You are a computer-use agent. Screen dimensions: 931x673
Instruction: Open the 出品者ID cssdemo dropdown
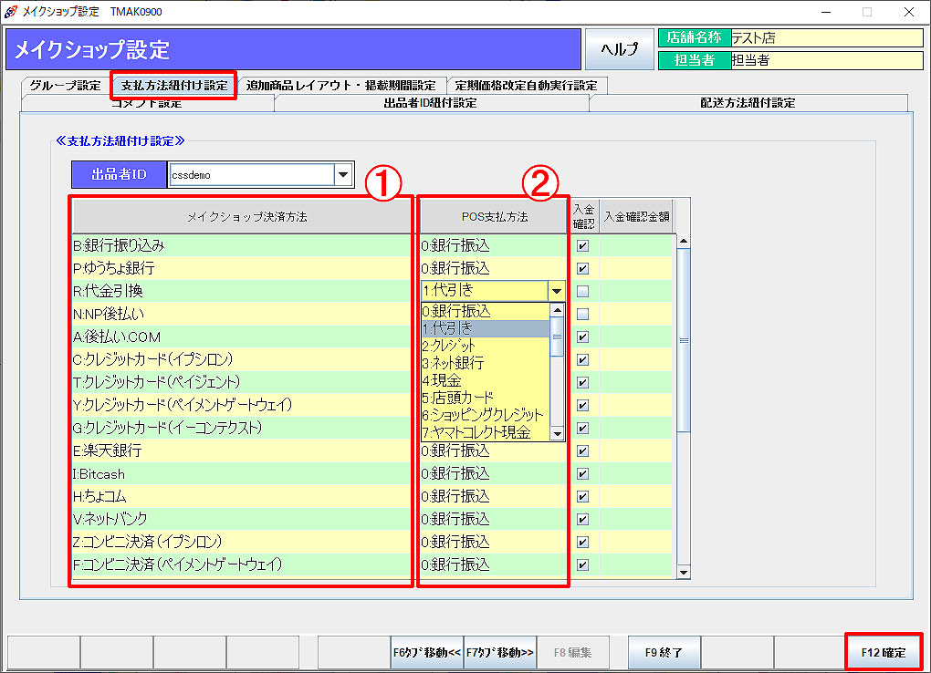pos(343,174)
